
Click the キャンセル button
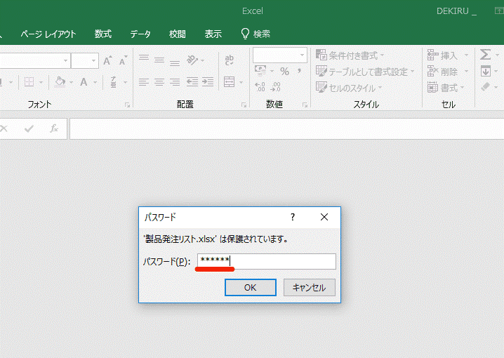pos(309,287)
